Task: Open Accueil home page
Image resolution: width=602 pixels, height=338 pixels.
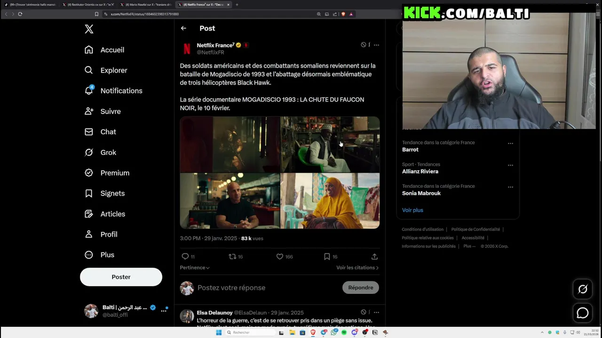Action: [x=104, y=50]
